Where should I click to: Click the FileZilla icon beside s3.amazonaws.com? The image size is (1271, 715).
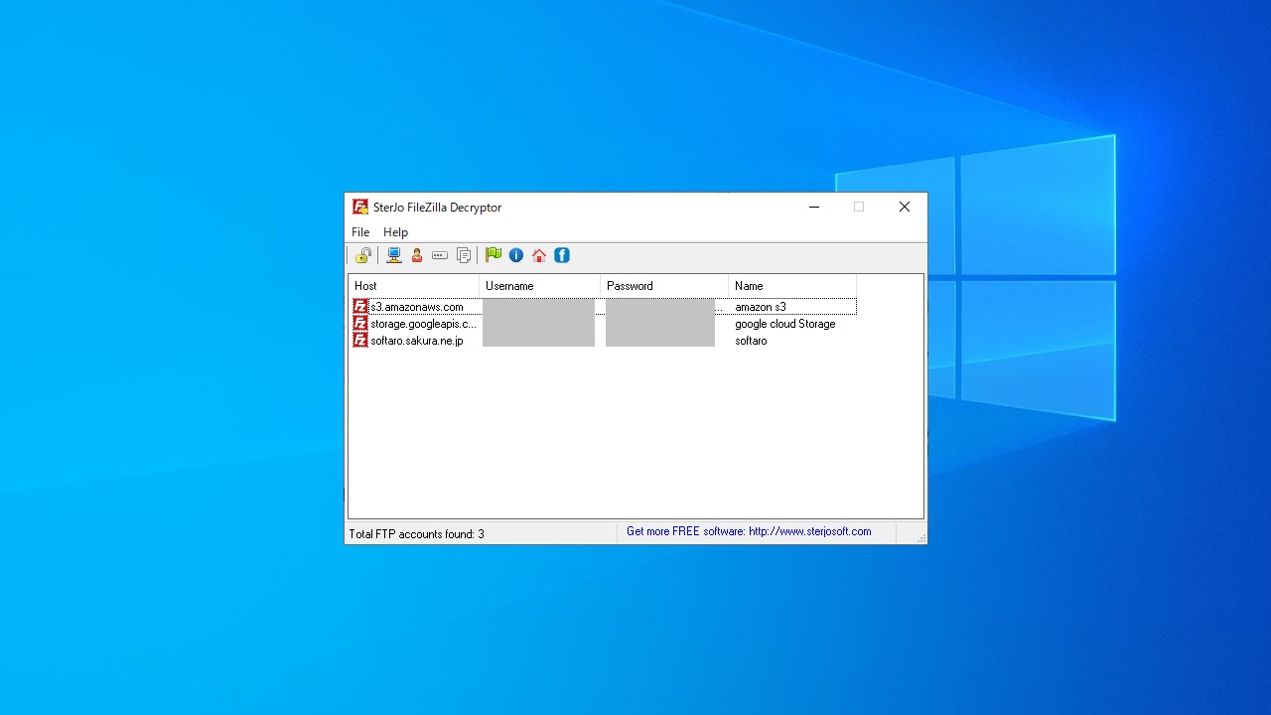360,307
